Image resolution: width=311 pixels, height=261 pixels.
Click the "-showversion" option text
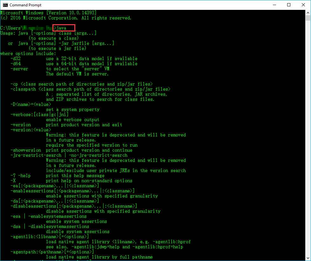26,150
